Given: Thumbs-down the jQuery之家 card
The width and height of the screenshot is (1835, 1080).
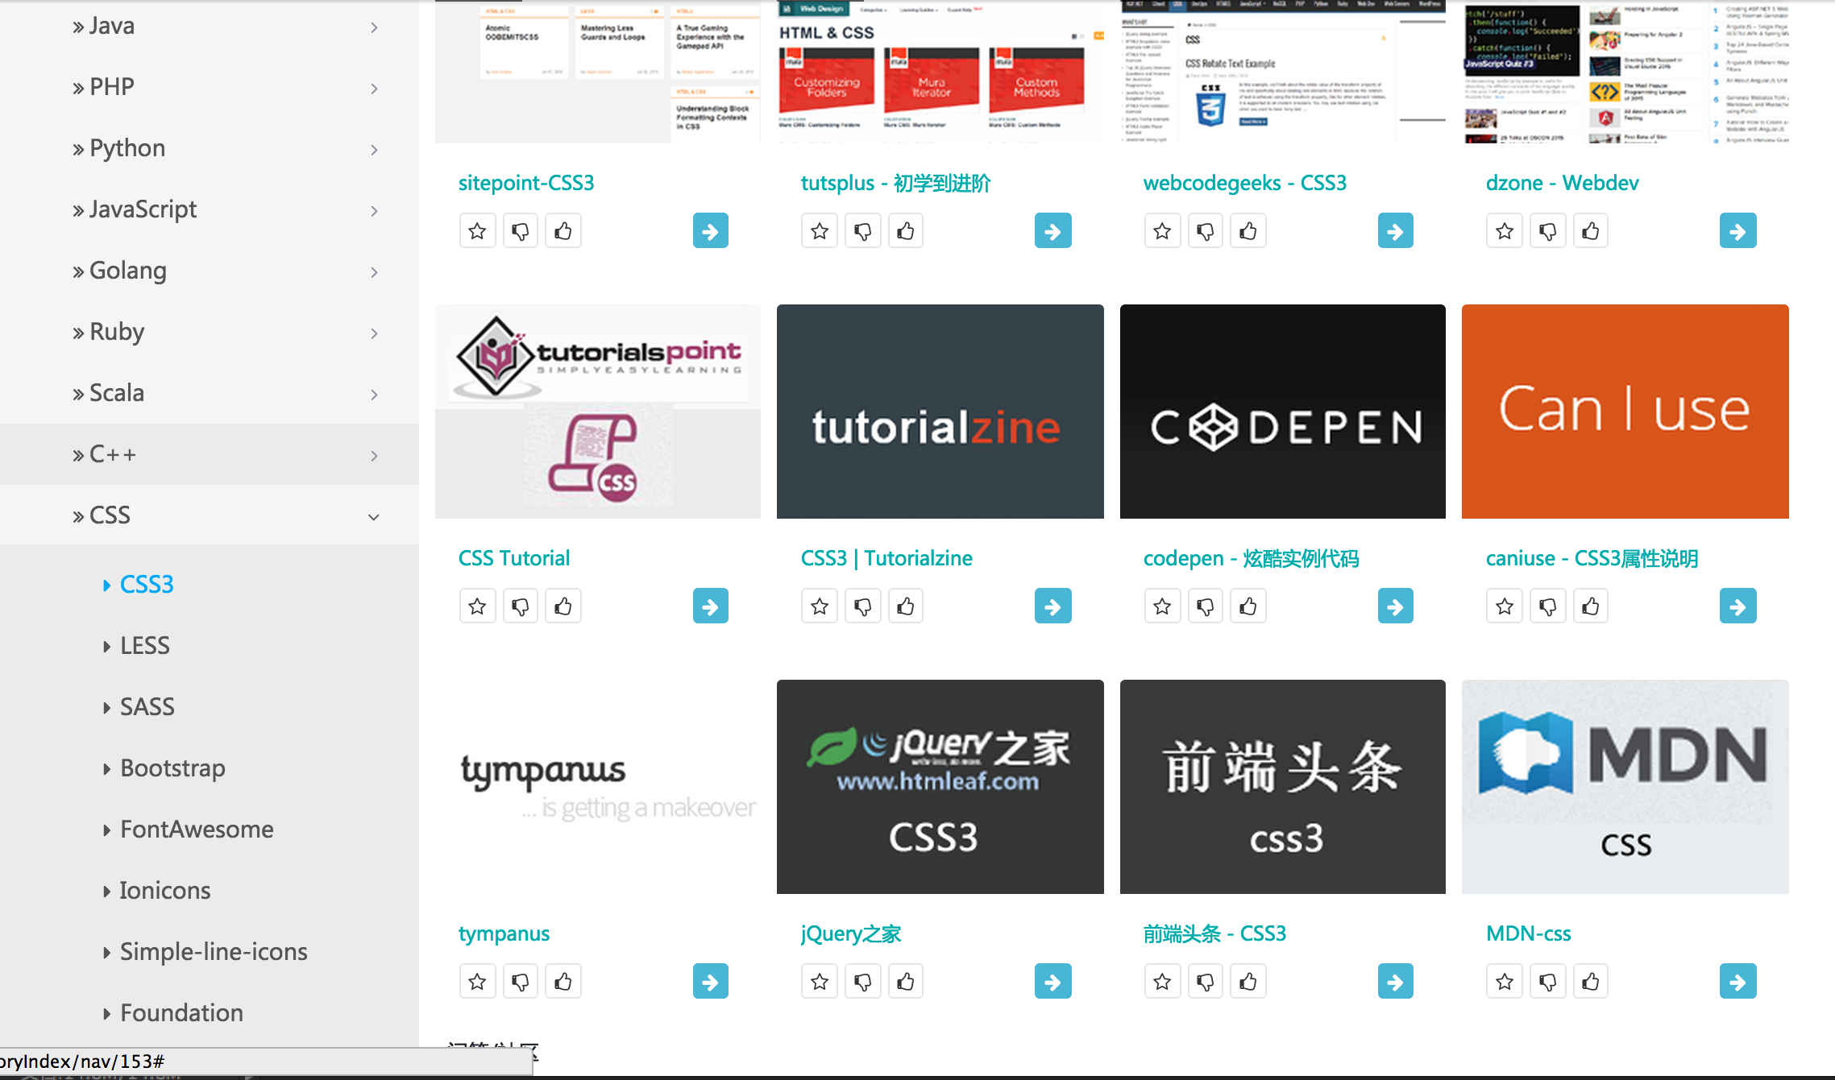Looking at the screenshot, I should pyautogui.click(x=863, y=982).
